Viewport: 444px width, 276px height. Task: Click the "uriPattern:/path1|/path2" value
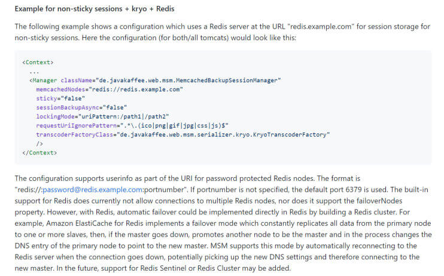(x=124, y=117)
